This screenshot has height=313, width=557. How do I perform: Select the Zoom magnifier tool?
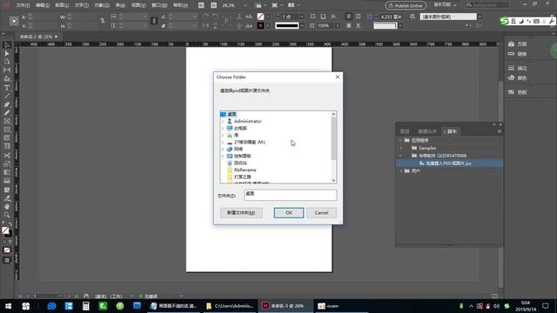coord(7,215)
